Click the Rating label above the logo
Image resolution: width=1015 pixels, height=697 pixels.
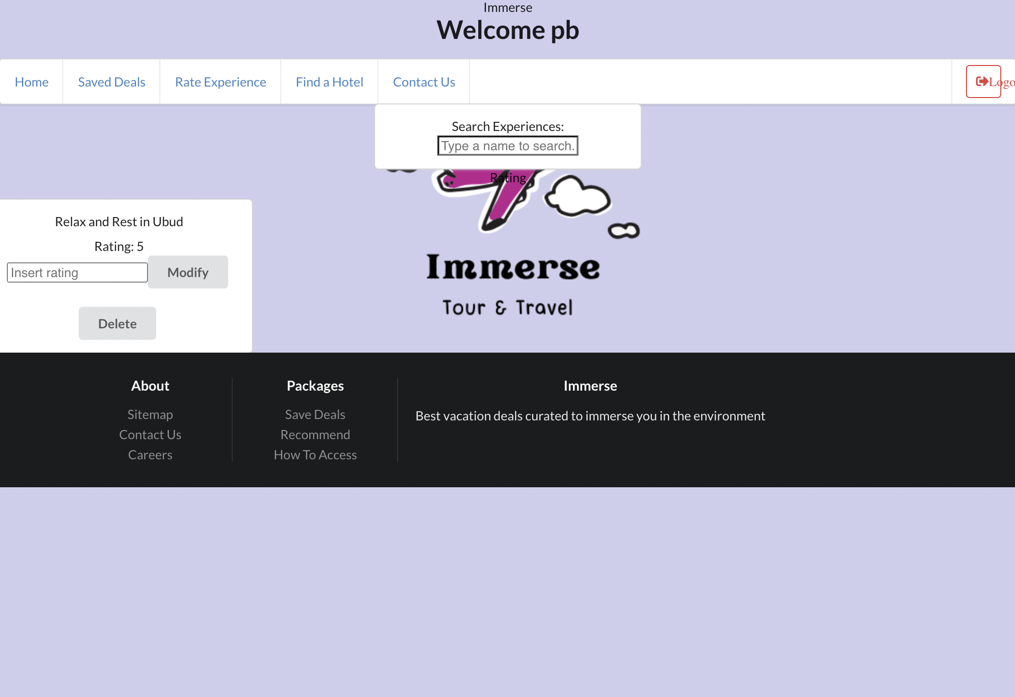pyautogui.click(x=507, y=178)
